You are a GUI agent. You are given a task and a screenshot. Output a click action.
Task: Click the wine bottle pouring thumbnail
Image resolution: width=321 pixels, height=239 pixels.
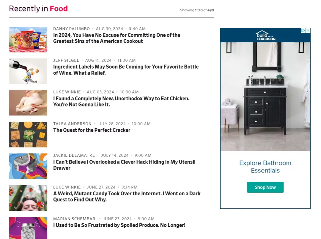28,71
